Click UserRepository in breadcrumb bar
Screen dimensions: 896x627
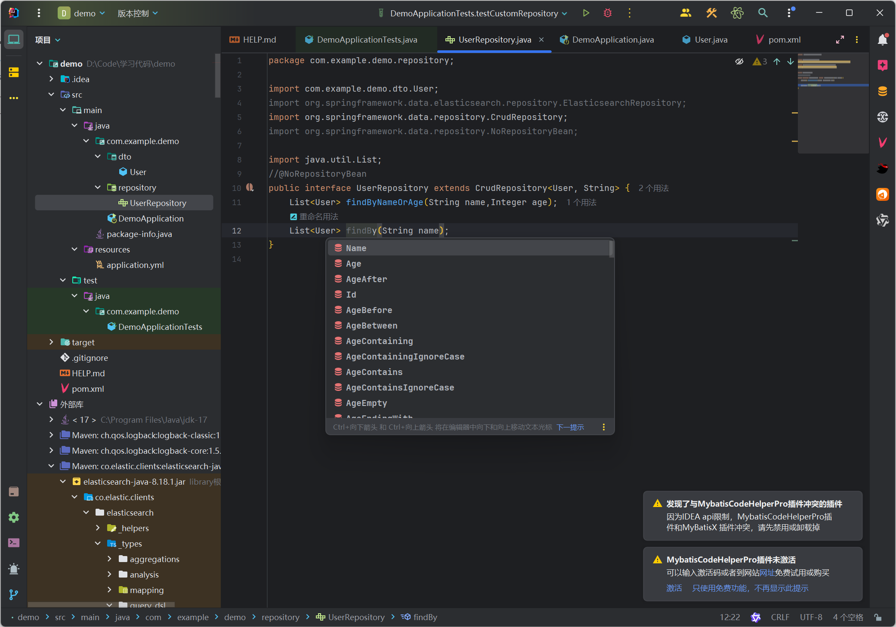pos(350,617)
